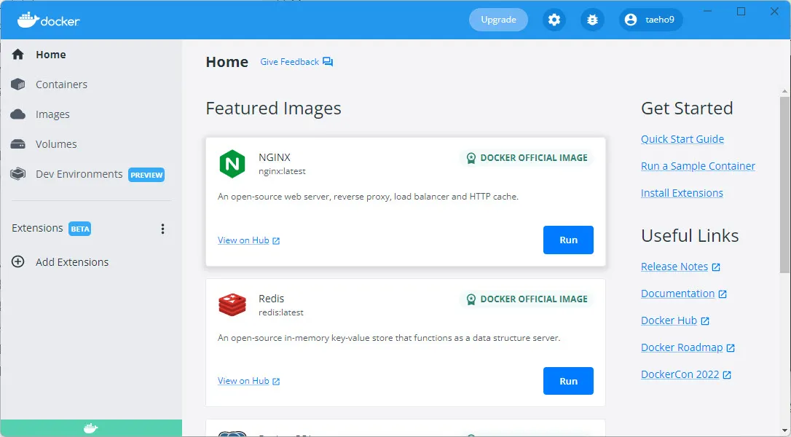This screenshot has width=791, height=437.
Task: Click the NGINX logo thumbnail
Action: coord(232,163)
